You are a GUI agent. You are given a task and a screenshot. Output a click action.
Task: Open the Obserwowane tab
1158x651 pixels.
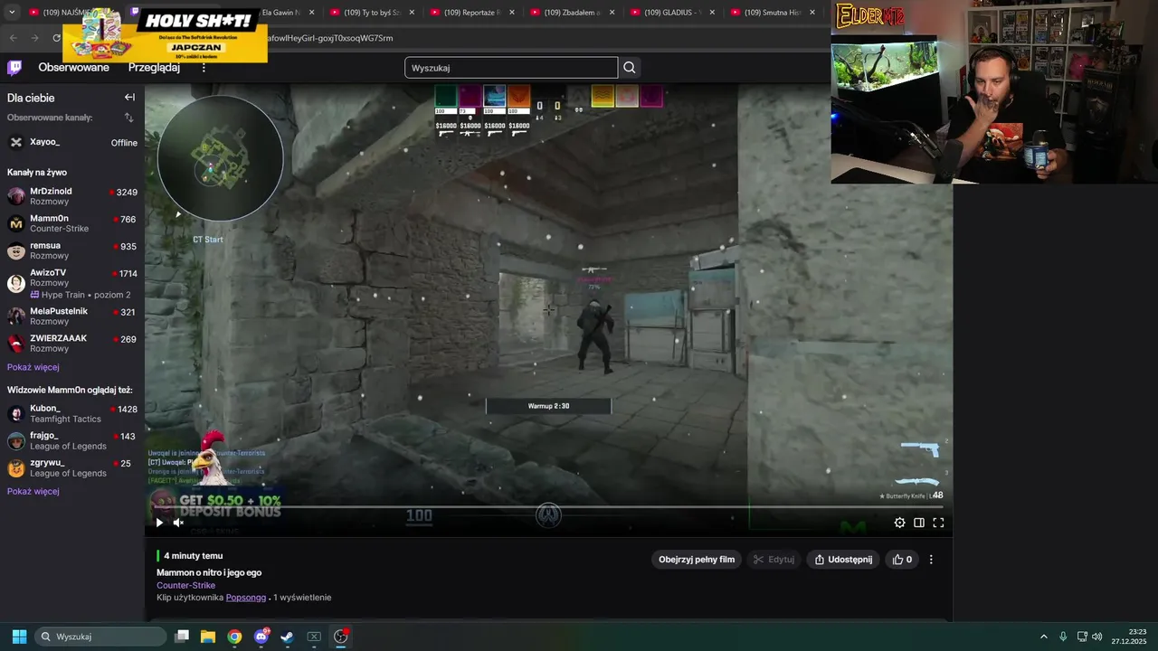point(73,68)
